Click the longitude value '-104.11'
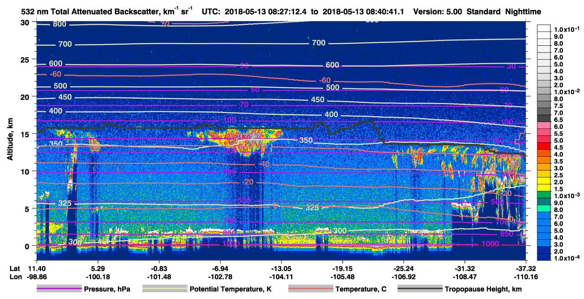This screenshot has width=584, height=299. (x=281, y=277)
